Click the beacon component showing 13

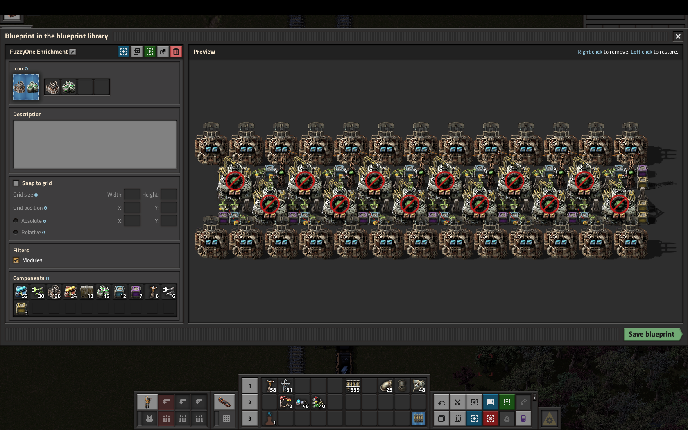pyautogui.click(x=87, y=292)
